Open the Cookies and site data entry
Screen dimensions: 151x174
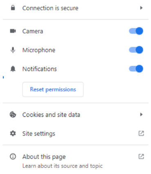pos(75,115)
